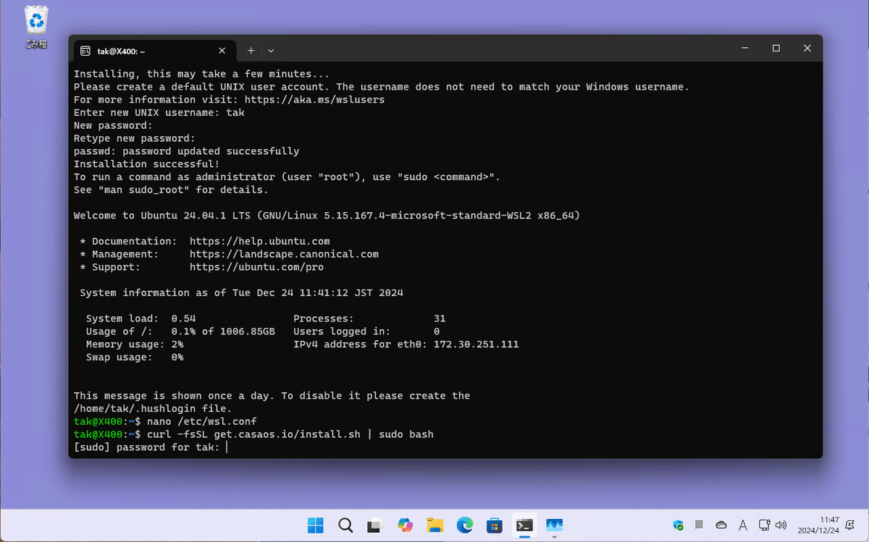The height and width of the screenshot is (542, 869).
Task: Open Microsoft Store from the taskbar
Action: (495, 525)
